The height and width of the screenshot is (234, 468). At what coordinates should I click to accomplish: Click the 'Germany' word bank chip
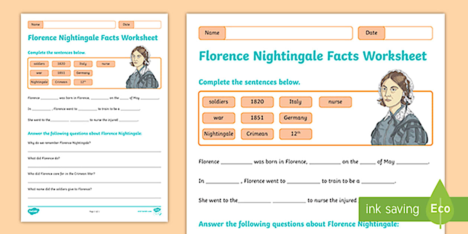click(295, 118)
